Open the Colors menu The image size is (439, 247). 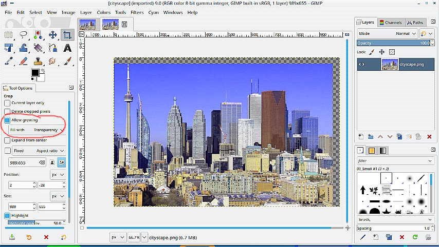pyautogui.click(x=104, y=12)
